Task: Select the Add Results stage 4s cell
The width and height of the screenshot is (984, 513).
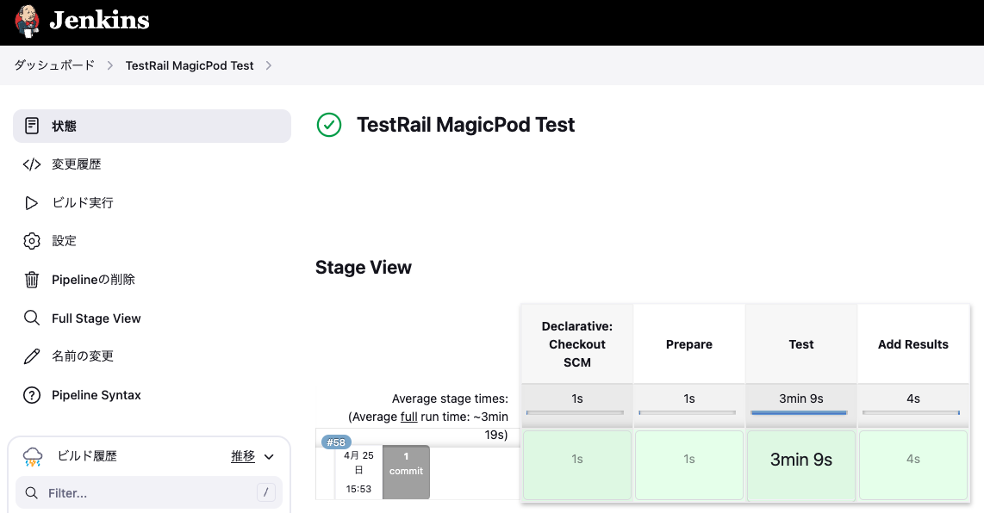Action: tap(913, 465)
